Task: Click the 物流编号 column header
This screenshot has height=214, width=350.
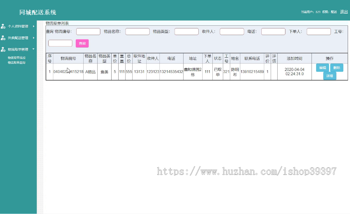Action: click(x=68, y=58)
